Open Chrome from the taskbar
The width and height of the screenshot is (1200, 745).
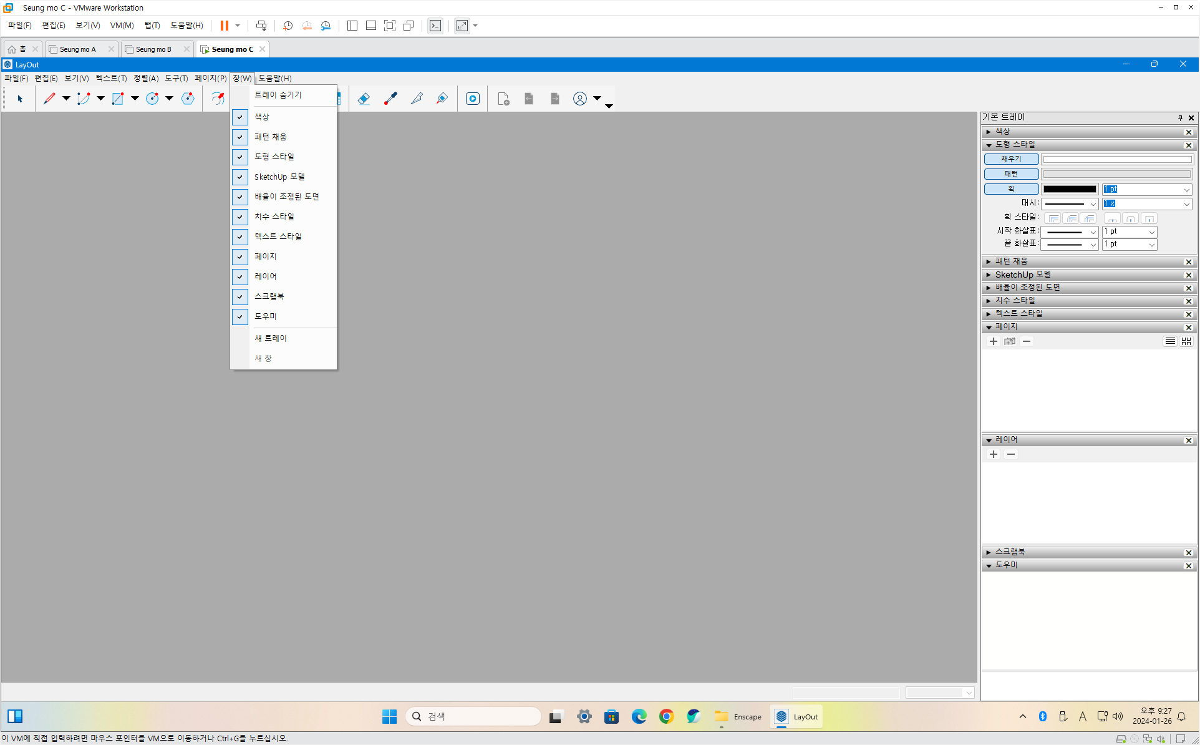pyautogui.click(x=666, y=716)
